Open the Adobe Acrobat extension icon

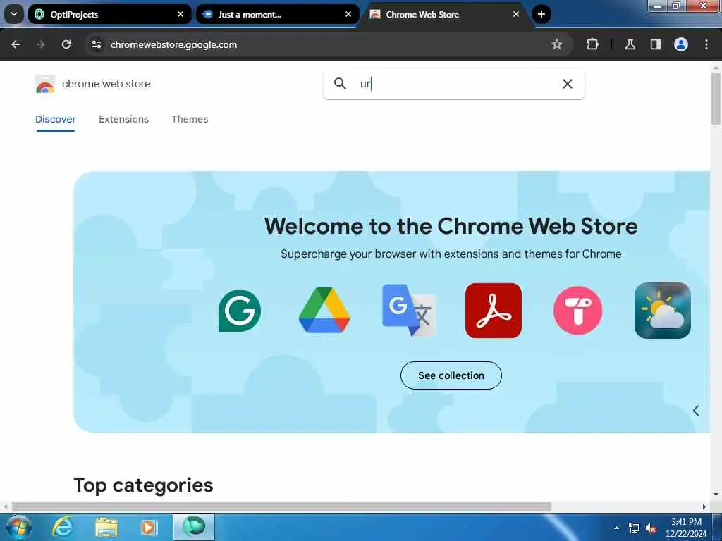tap(493, 311)
